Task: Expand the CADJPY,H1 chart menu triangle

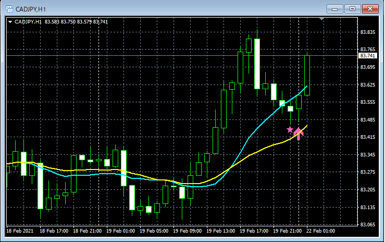Action: coord(10,22)
